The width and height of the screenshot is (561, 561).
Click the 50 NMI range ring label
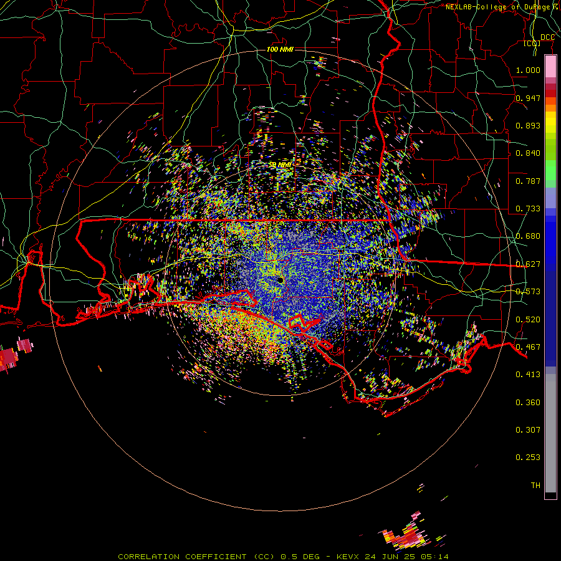[x=280, y=165]
